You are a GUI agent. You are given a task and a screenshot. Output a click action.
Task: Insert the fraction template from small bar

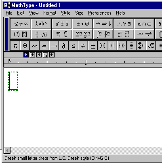[132, 46]
